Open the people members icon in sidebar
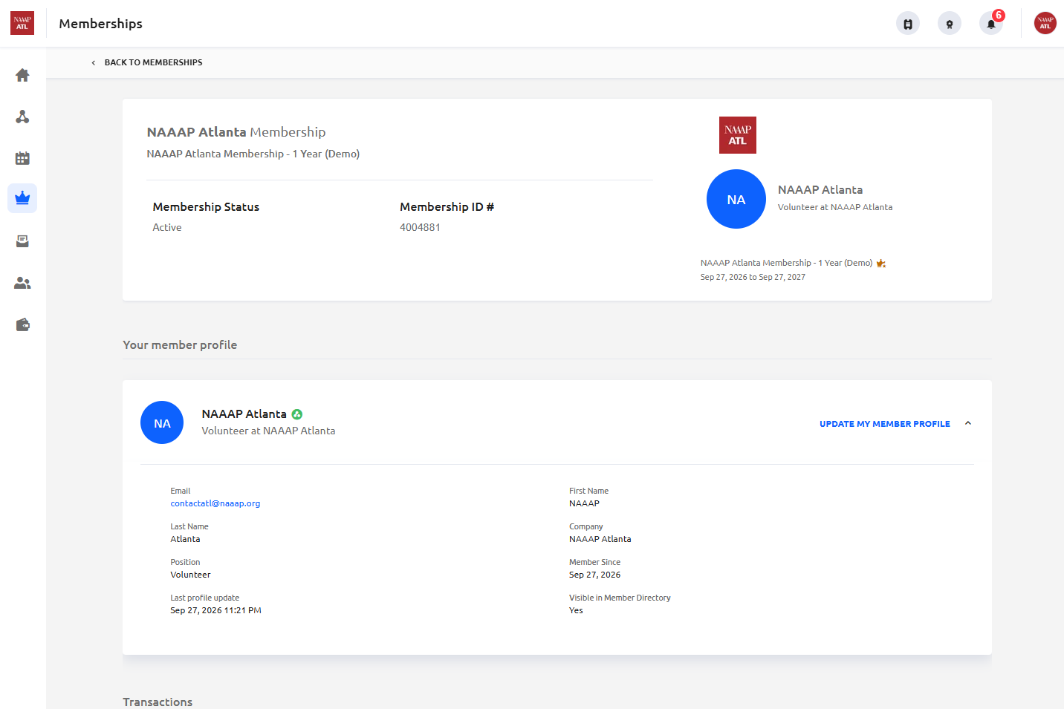Image resolution: width=1064 pixels, height=709 pixels. [x=22, y=283]
